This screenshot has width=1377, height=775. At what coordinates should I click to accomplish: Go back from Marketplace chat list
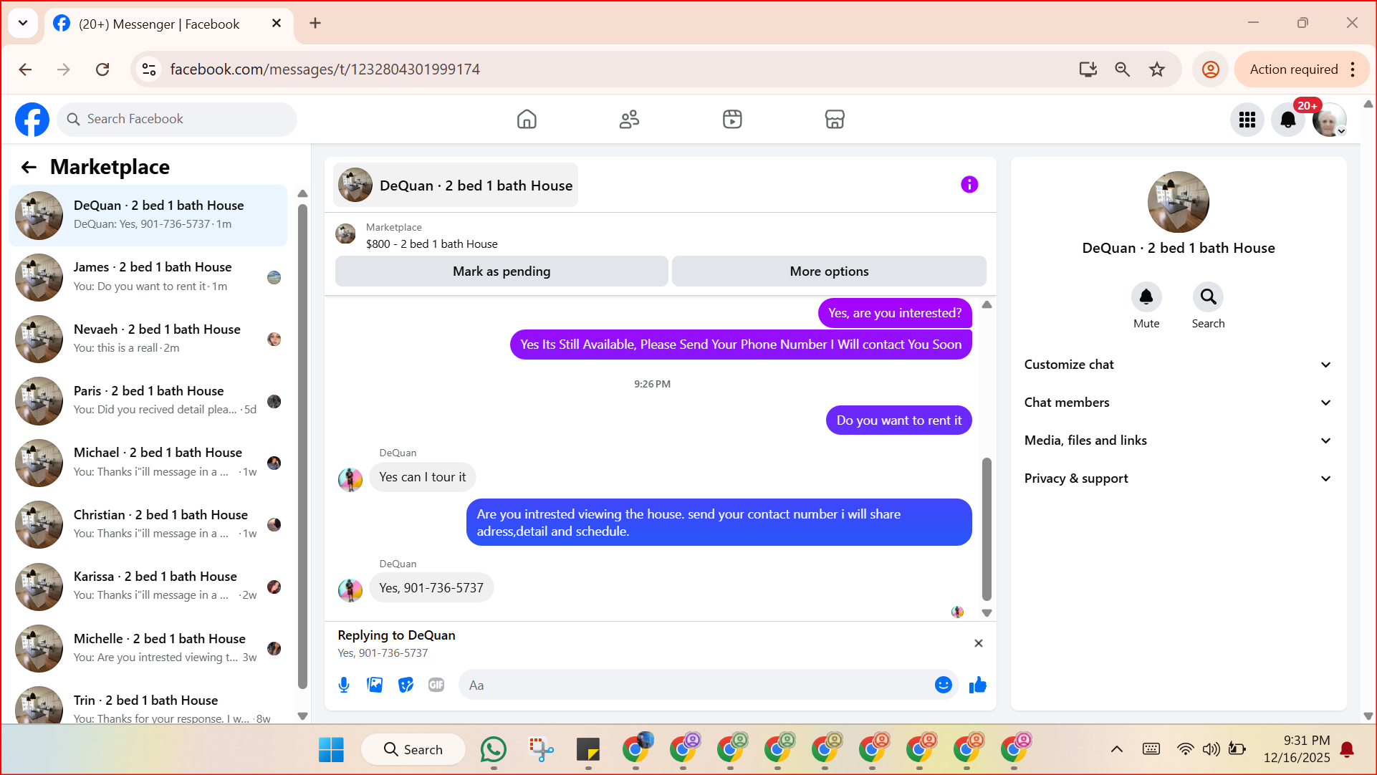pos(29,167)
